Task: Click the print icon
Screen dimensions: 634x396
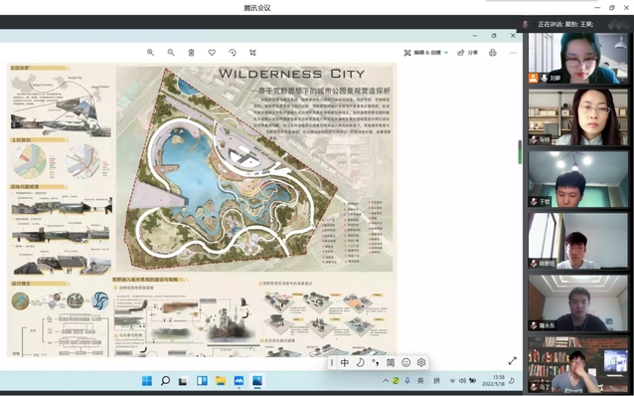Action: point(493,53)
